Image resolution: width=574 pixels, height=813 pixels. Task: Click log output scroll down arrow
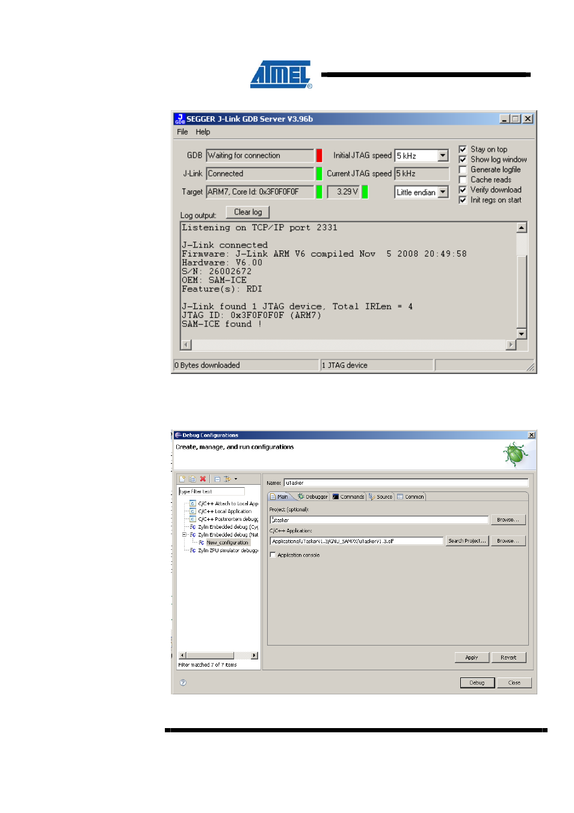(x=522, y=334)
